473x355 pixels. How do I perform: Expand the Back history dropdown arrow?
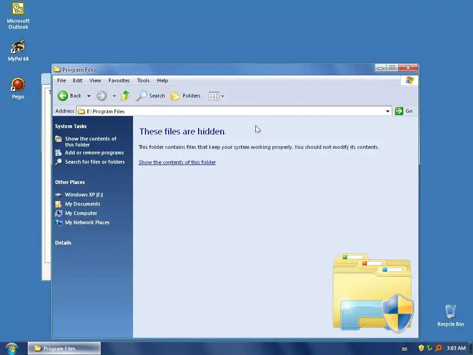89,96
